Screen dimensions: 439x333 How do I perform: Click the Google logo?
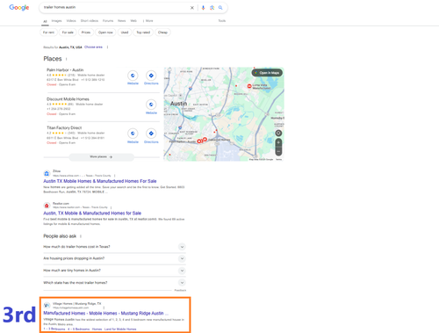tap(19, 8)
